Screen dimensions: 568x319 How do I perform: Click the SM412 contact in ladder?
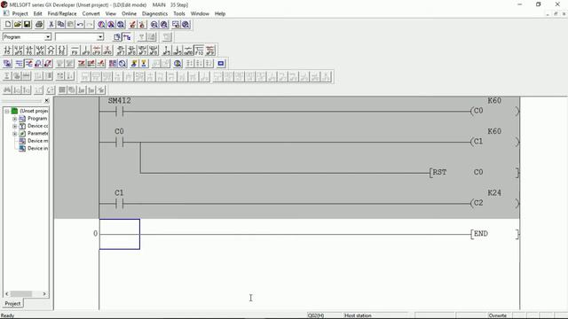coord(119,112)
